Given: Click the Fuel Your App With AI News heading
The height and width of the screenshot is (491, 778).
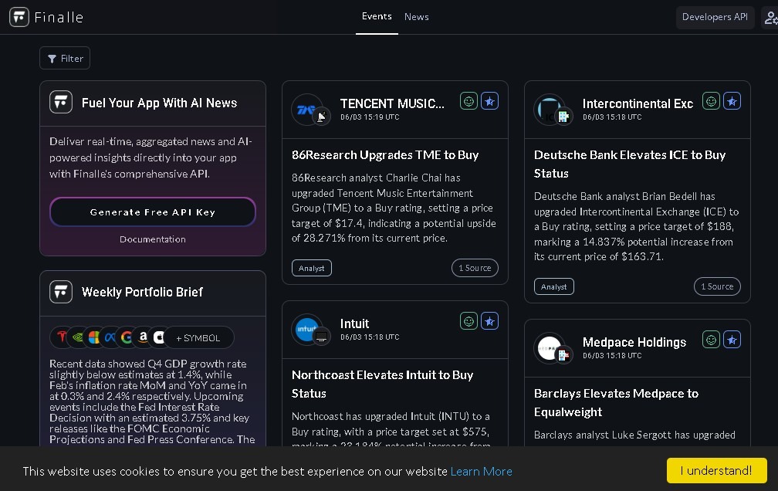Looking at the screenshot, I should click(159, 103).
